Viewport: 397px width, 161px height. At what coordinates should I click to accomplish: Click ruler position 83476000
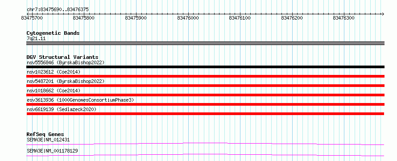pyautogui.click(x=188, y=18)
